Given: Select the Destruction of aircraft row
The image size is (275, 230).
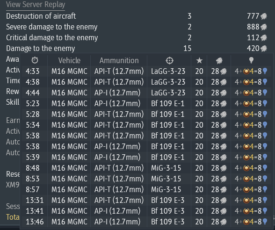Looking at the screenshot, I should (x=137, y=16).
